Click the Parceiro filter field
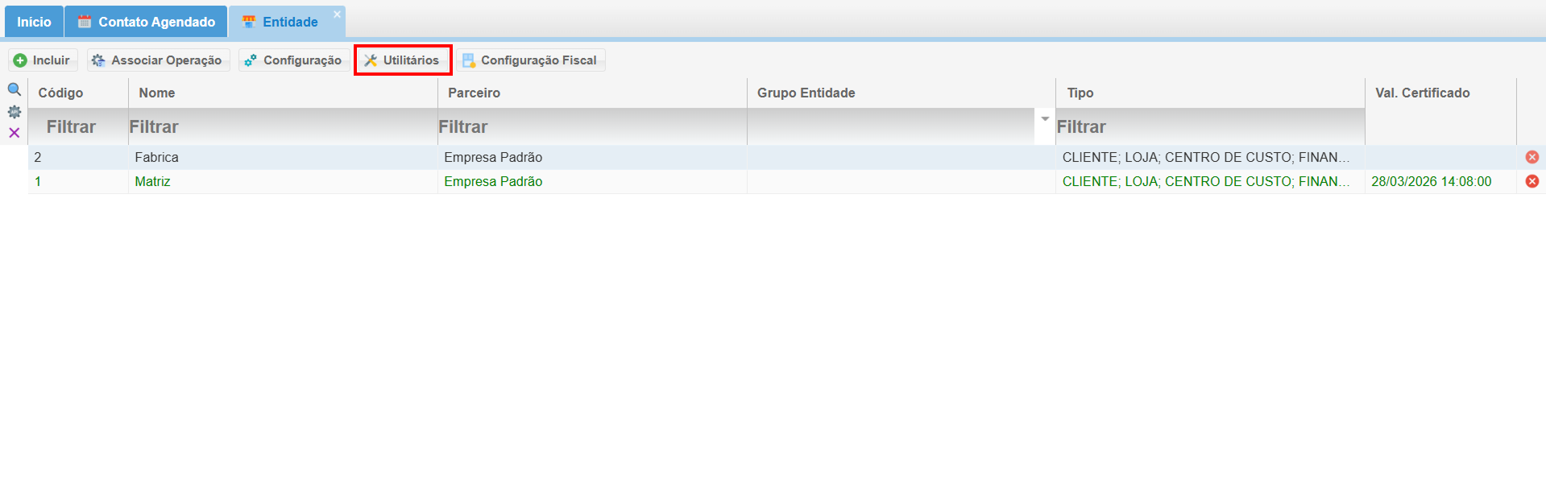Viewport: 1546px width, 496px height. tap(591, 127)
